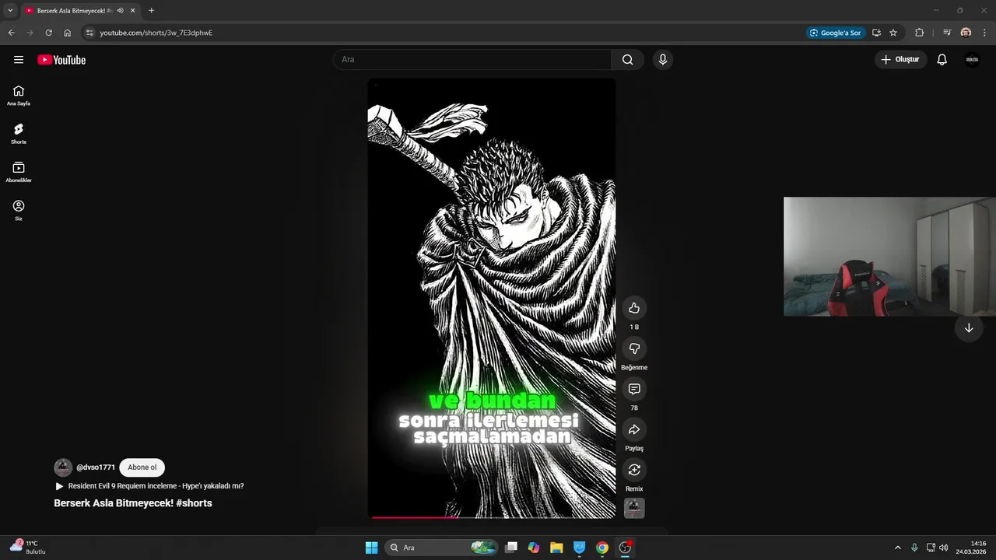The width and height of the screenshot is (996, 560).
Task: Open the clock showing 14:16
Action: (x=972, y=548)
